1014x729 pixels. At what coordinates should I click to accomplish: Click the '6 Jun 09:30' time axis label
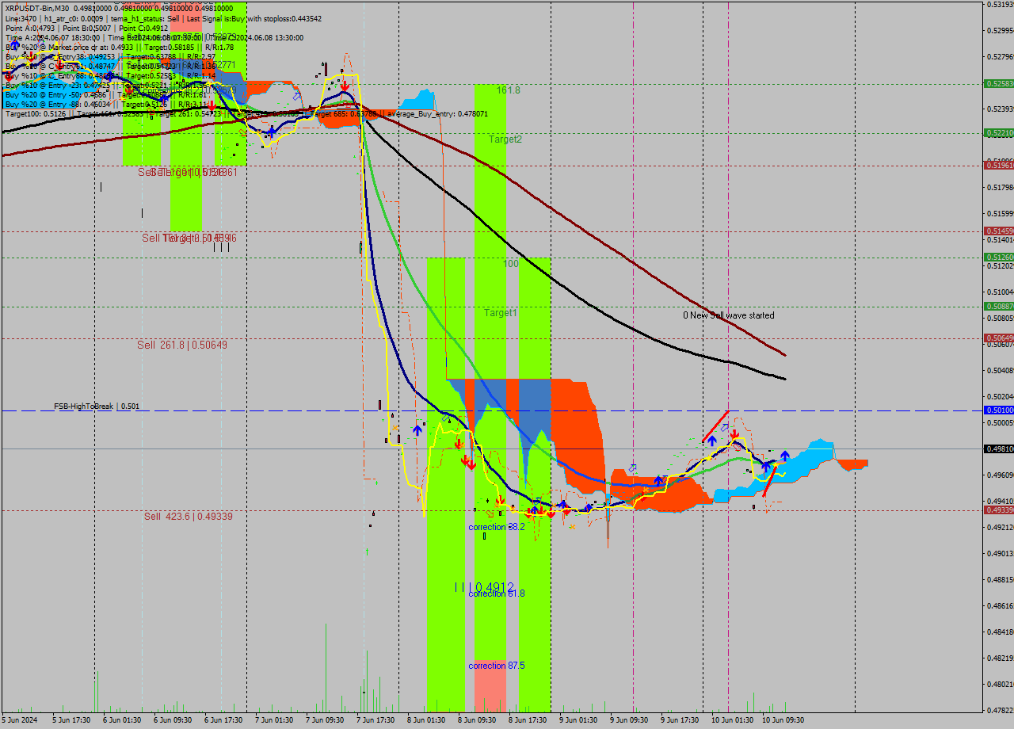[173, 720]
